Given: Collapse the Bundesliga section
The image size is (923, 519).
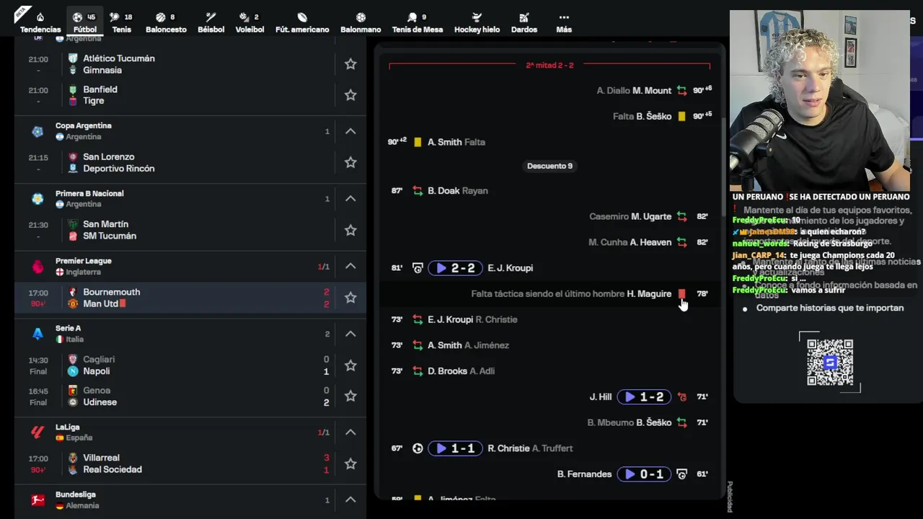Looking at the screenshot, I should point(350,500).
